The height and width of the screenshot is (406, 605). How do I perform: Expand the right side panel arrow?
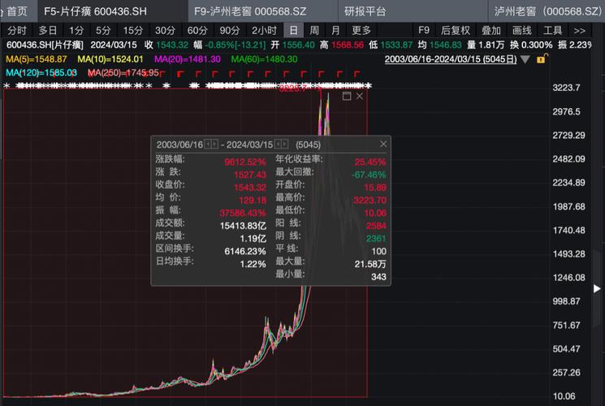coord(597,289)
